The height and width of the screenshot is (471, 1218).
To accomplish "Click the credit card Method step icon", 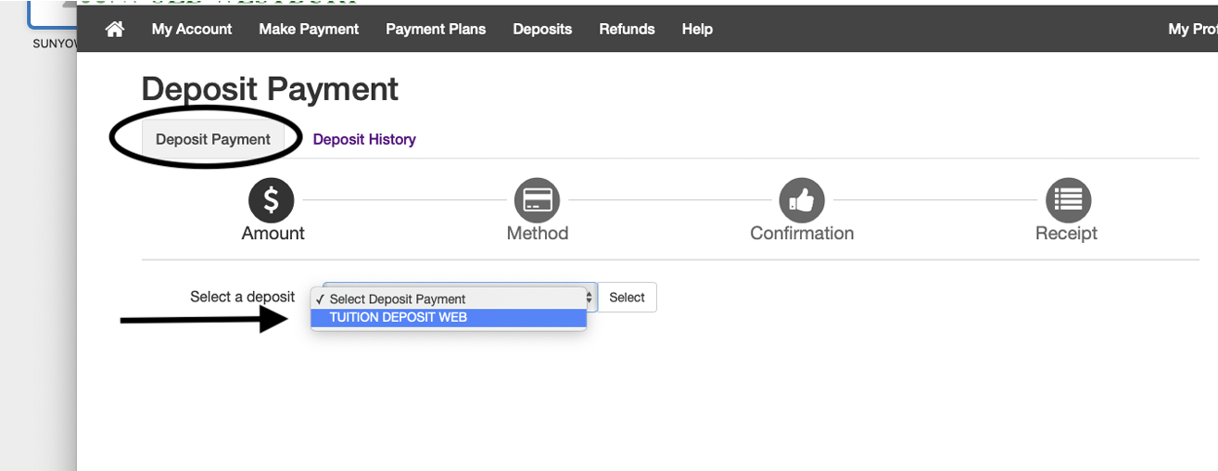I will click(538, 200).
